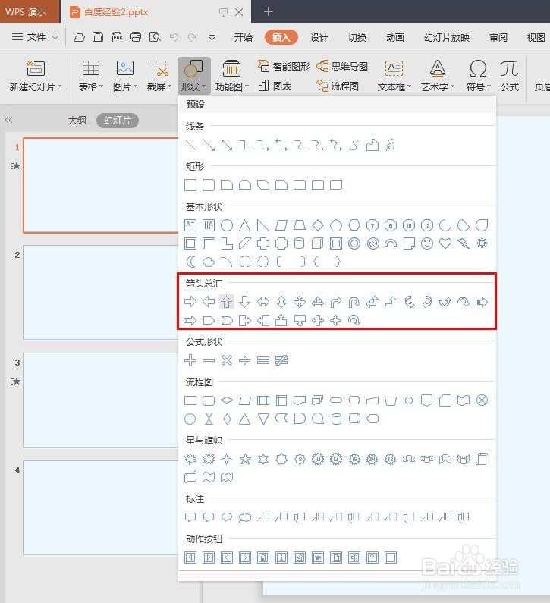The height and width of the screenshot is (603, 550).
Task: Choose the moon shape in 基本形状
Action: tap(190, 262)
